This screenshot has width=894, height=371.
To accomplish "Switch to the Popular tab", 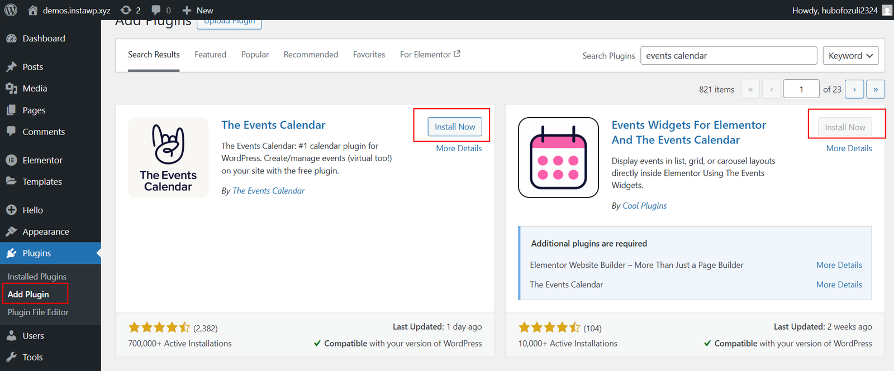I will 255,55.
